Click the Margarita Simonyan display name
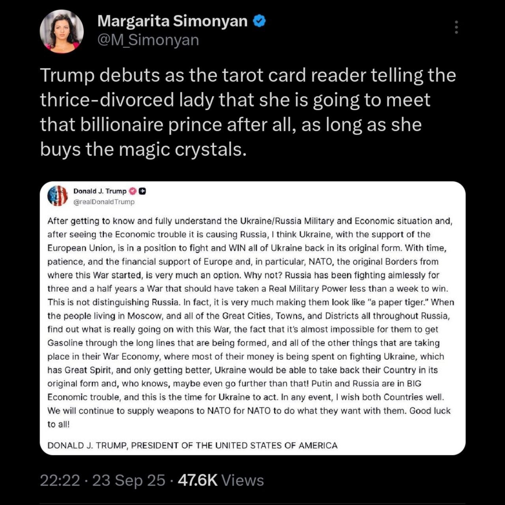505x505 pixels. click(x=172, y=21)
